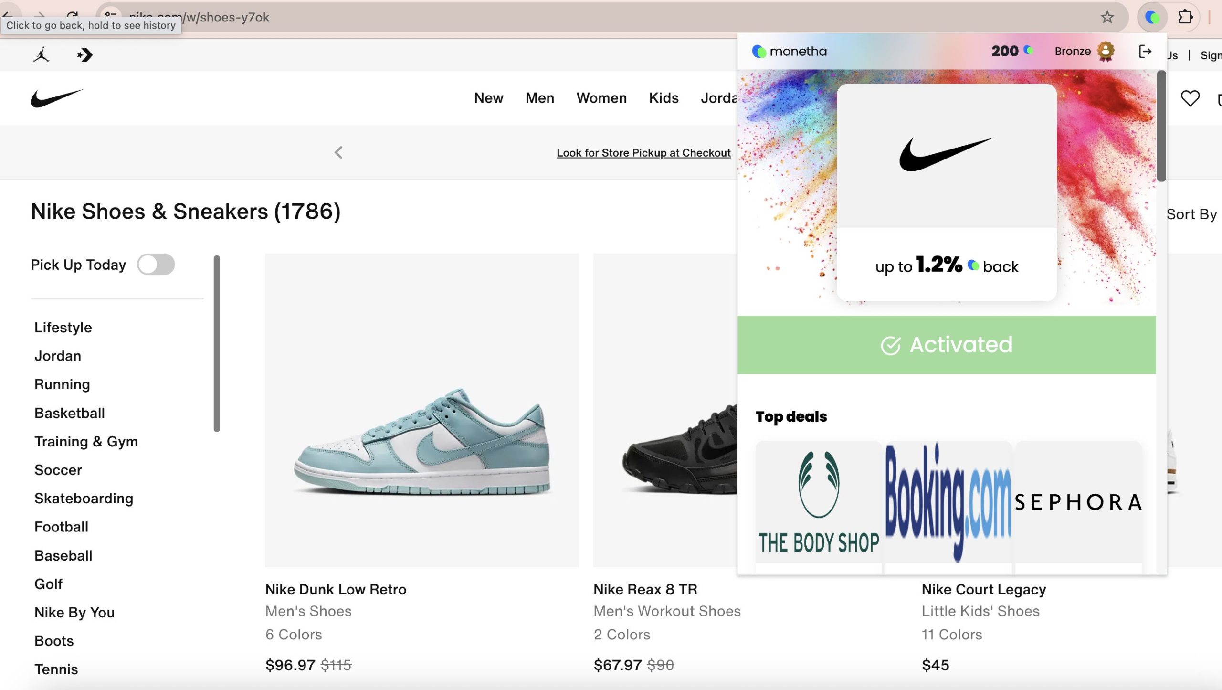Click the Monetha extension toolbar icon

coord(1152,18)
